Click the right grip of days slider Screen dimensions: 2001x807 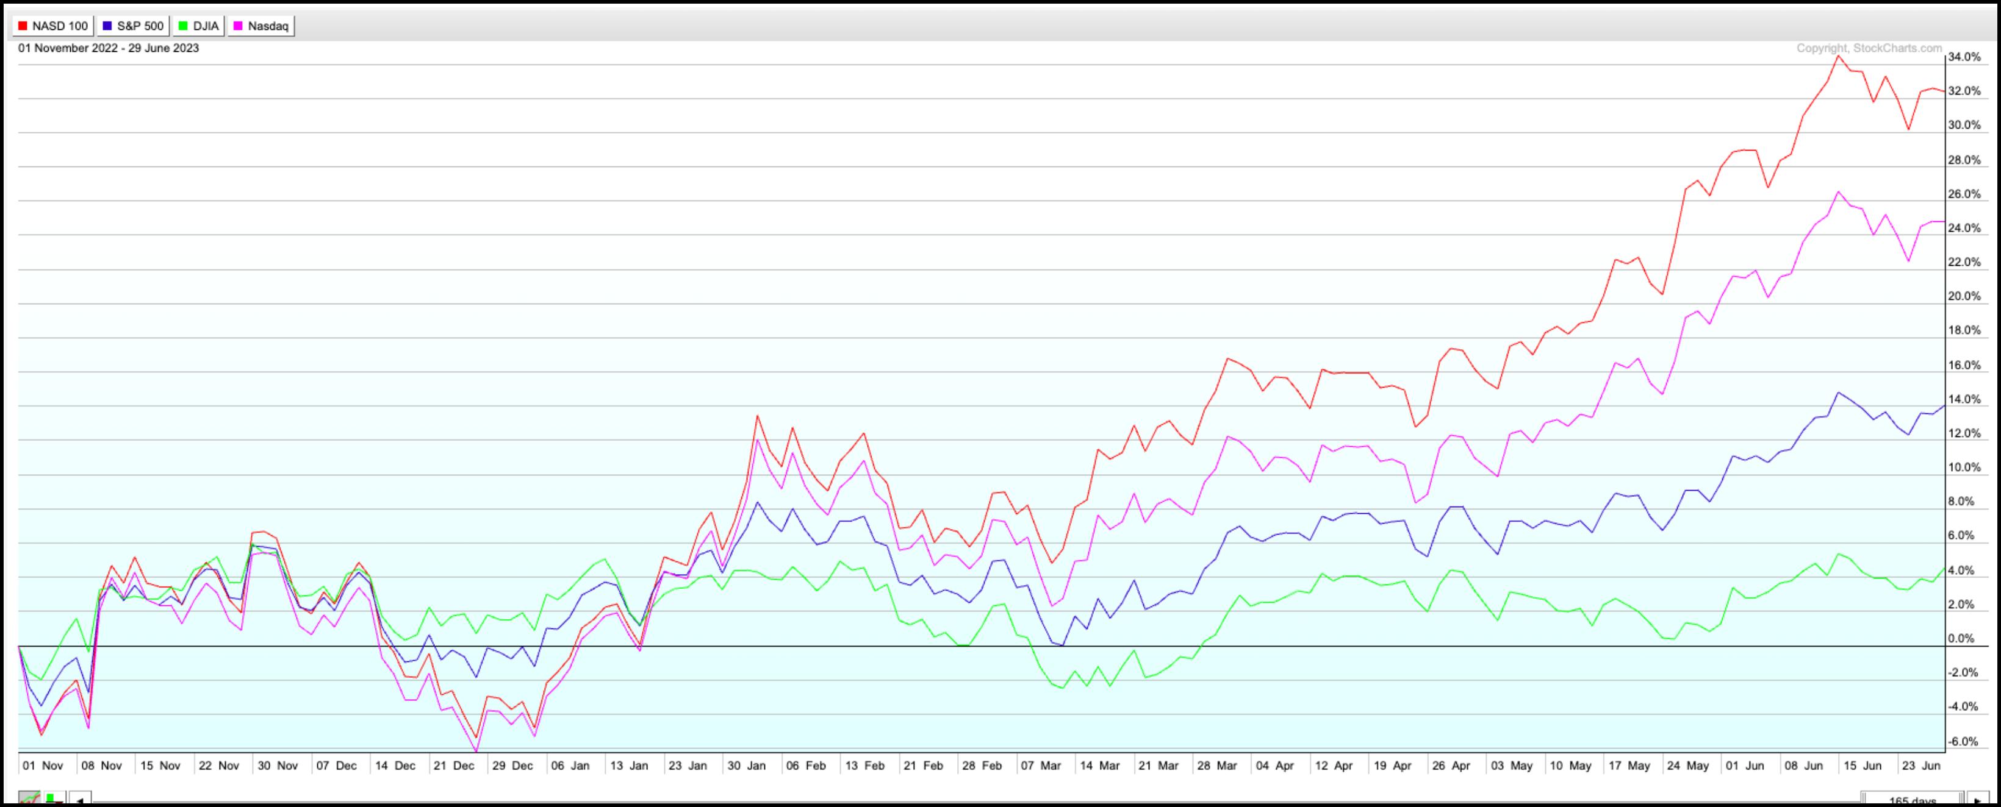pos(1960,800)
